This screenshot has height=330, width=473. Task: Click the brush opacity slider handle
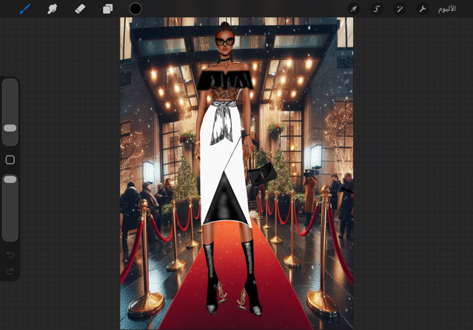10,179
